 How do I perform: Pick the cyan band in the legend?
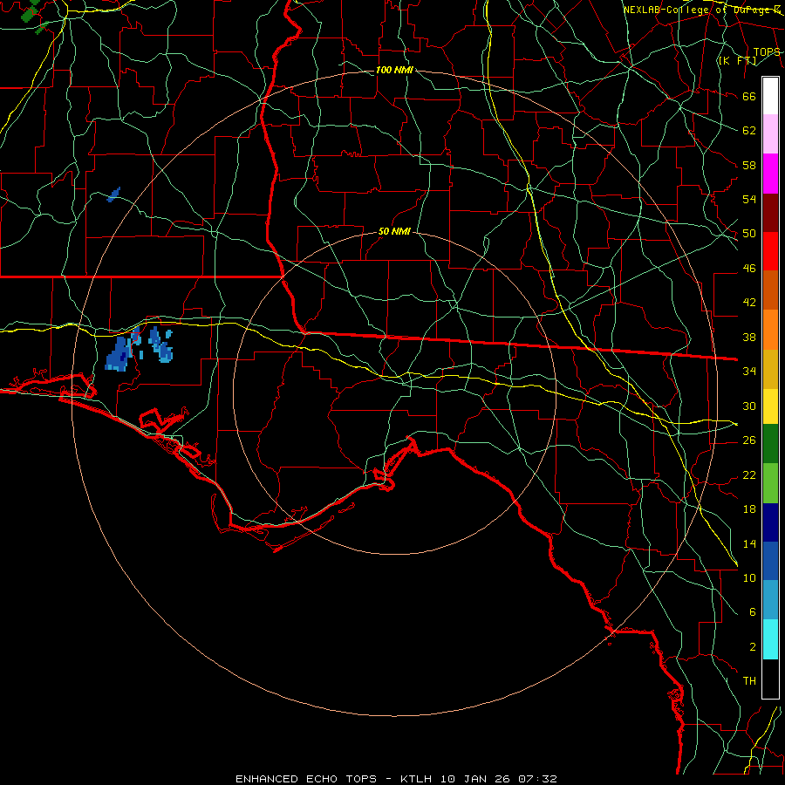click(x=770, y=639)
